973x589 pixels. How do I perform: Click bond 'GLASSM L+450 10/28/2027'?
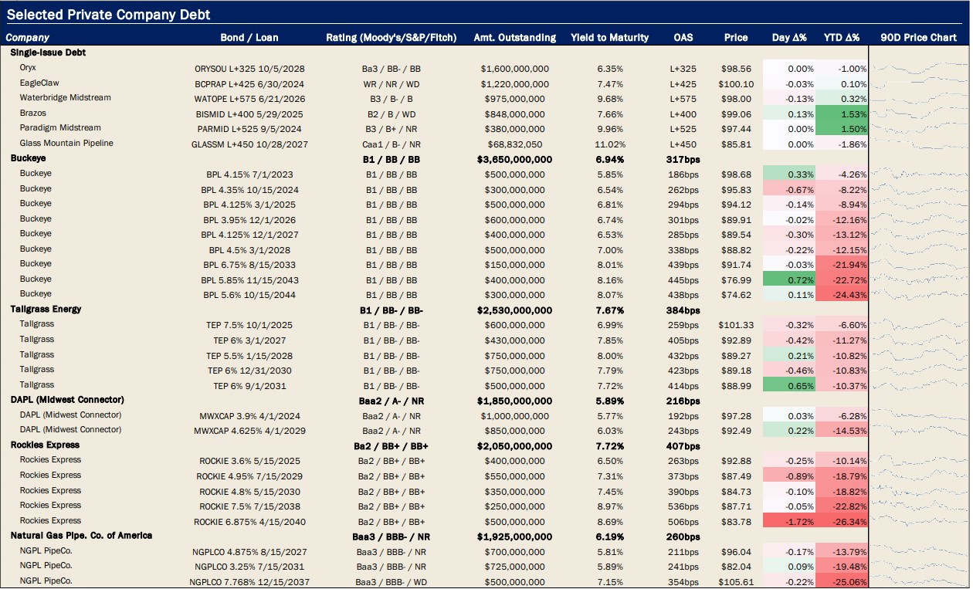tap(249, 144)
